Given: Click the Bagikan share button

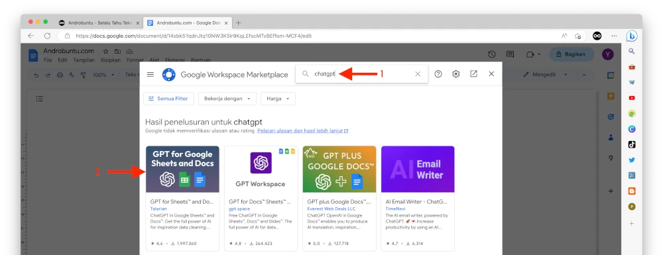Looking at the screenshot, I should 572,54.
